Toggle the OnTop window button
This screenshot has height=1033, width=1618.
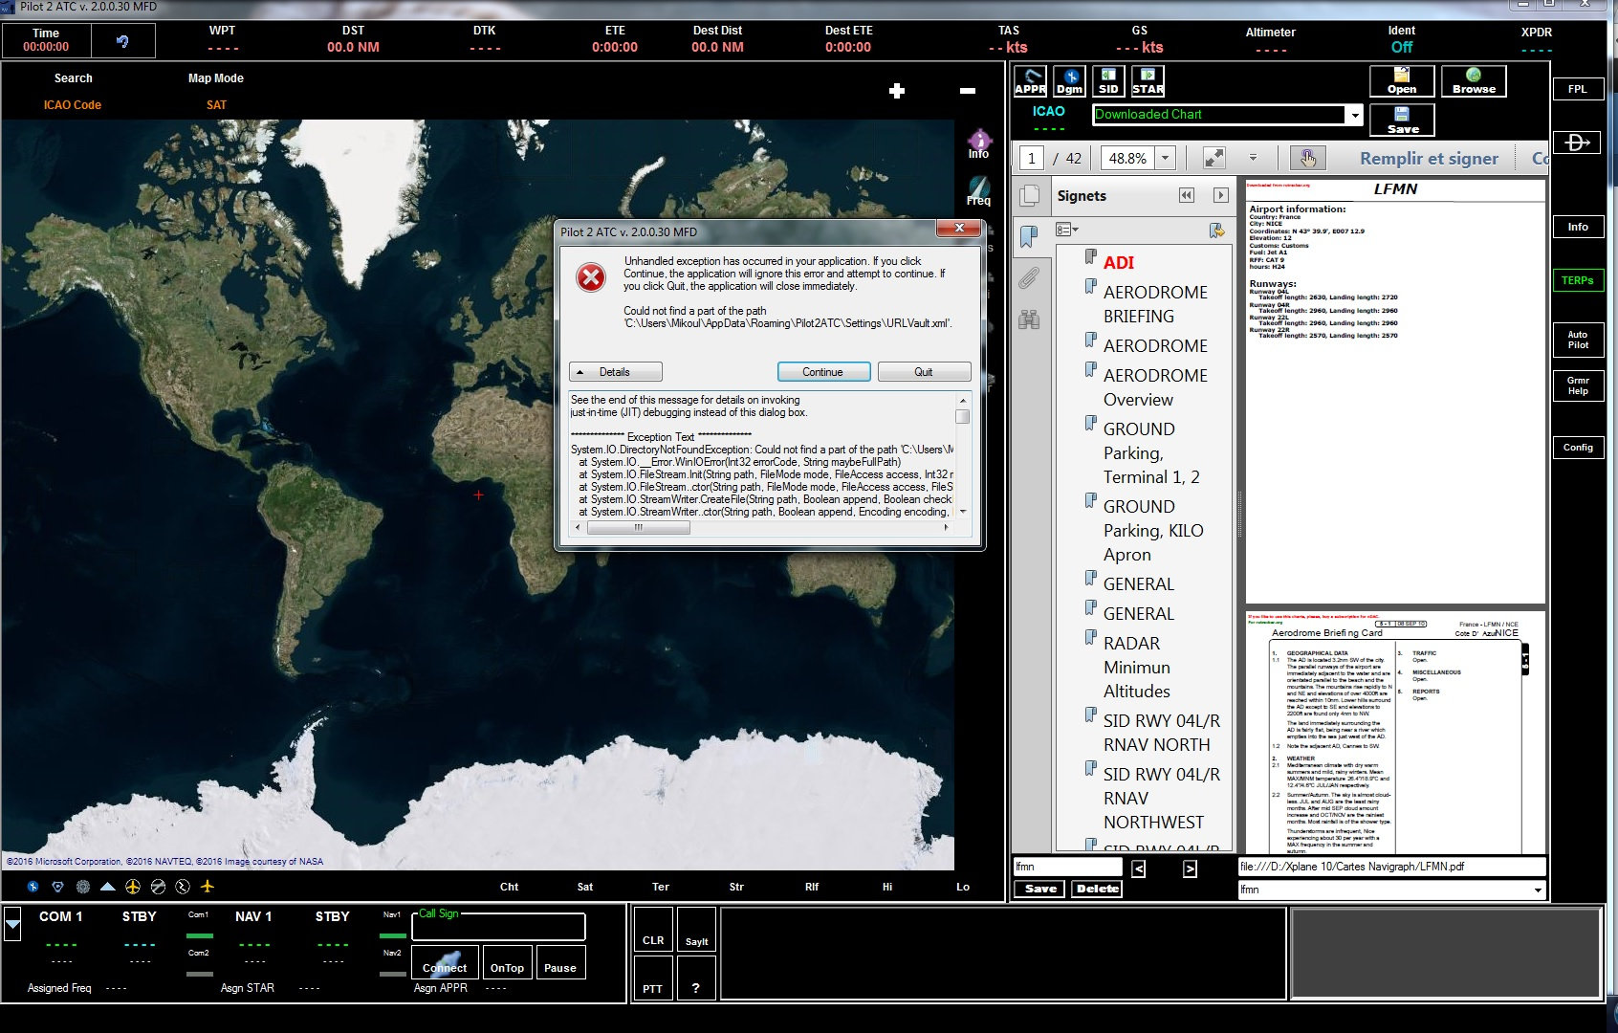[507, 962]
